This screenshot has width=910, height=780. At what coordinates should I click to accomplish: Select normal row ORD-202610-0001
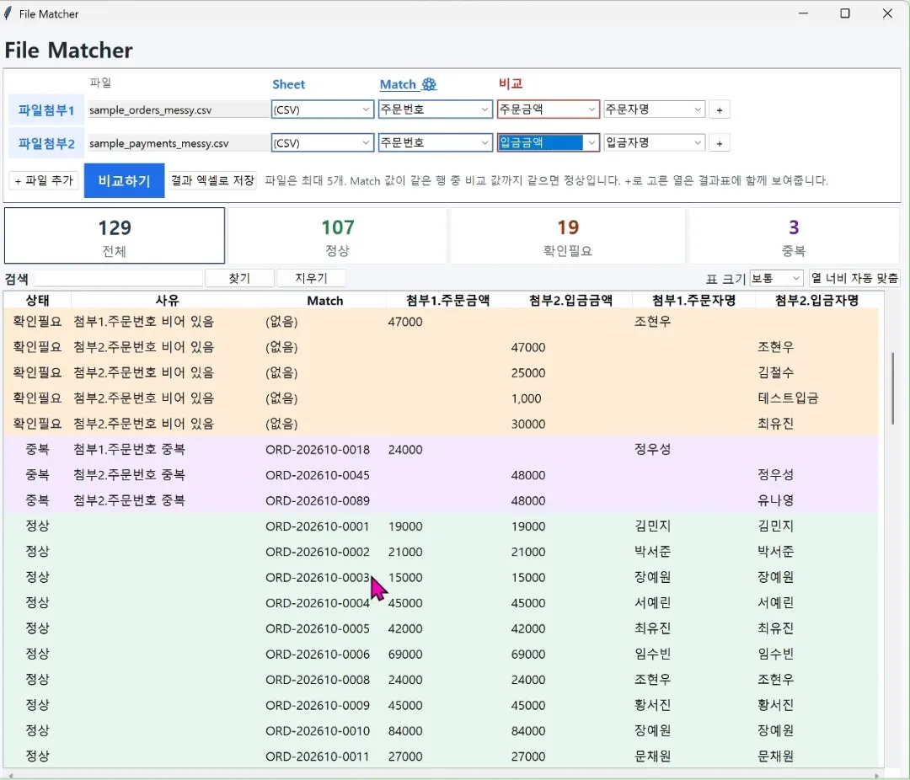tap(441, 526)
